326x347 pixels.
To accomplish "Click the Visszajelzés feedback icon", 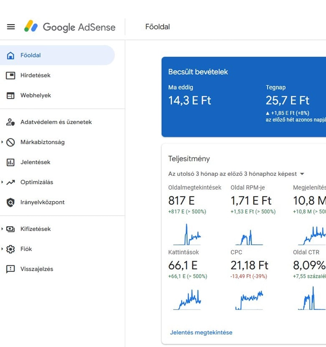I will click(11, 269).
